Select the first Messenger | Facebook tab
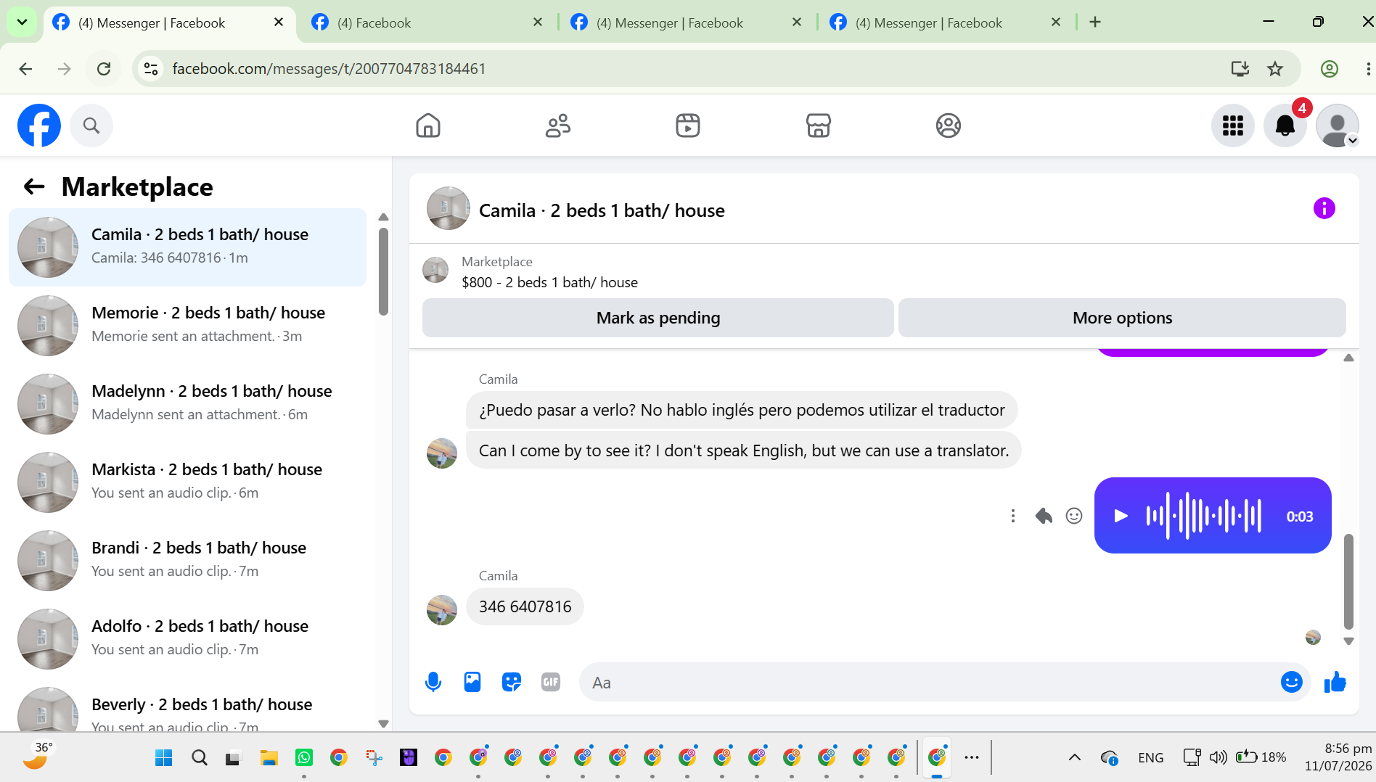Screen dimensions: 1376x782 (169, 22)
